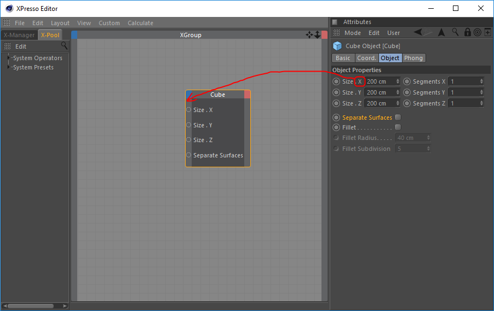The height and width of the screenshot is (311, 494).
Task: Click the XGroup pan arrows icon
Action: tap(309, 35)
